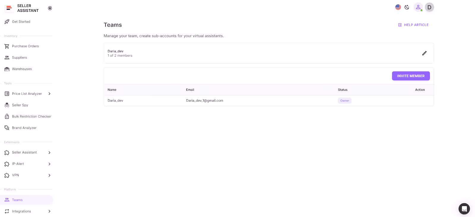This screenshot has height=217, width=475.
Task: Expand the Price List Analyzer chevron
Action: [x=49, y=94]
